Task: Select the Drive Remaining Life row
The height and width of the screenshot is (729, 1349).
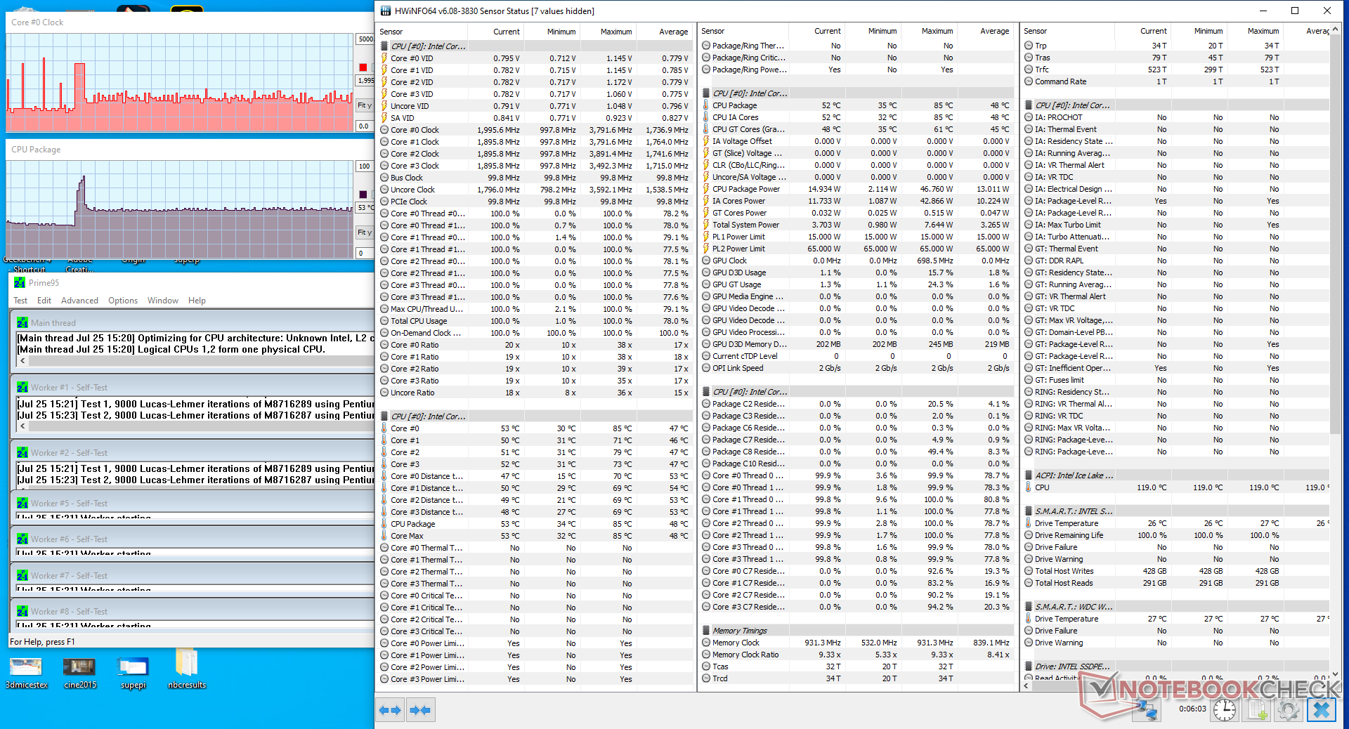Action: click(x=1175, y=535)
